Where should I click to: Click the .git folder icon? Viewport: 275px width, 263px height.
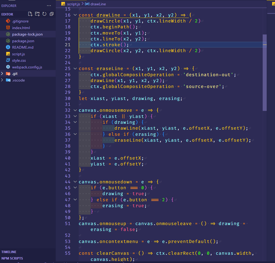(x=8, y=74)
